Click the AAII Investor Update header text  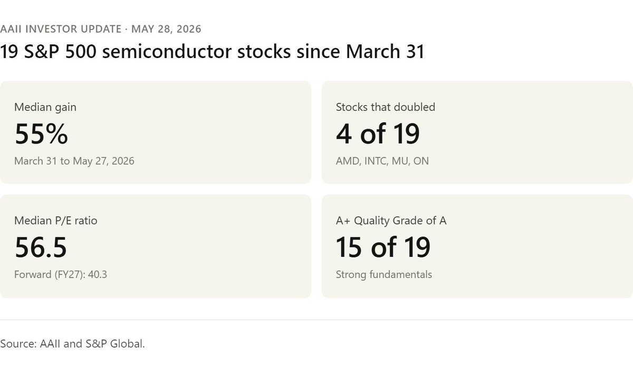click(x=100, y=28)
